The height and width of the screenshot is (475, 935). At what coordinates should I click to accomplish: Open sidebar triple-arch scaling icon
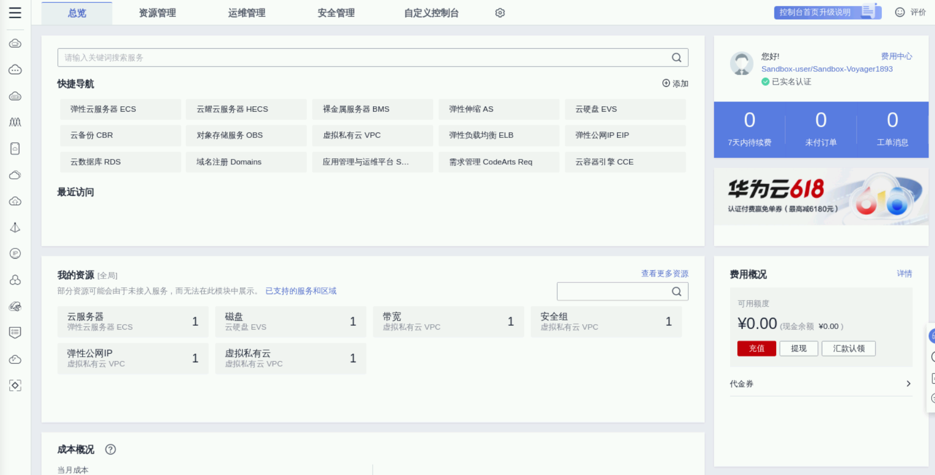click(x=15, y=122)
